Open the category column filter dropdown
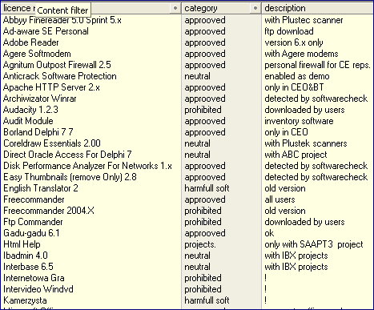The height and width of the screenshot is (310, 374). pos(255,8)
